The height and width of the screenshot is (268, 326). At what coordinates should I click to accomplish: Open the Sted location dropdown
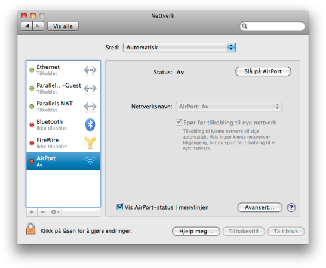pyautogui.click(x=180, y=48)
